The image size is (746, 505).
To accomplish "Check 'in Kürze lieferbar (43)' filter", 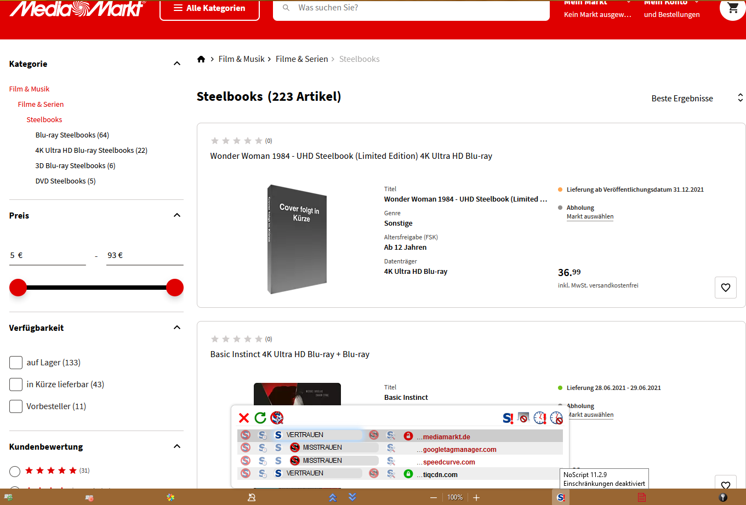I will [x=16, y=385].
